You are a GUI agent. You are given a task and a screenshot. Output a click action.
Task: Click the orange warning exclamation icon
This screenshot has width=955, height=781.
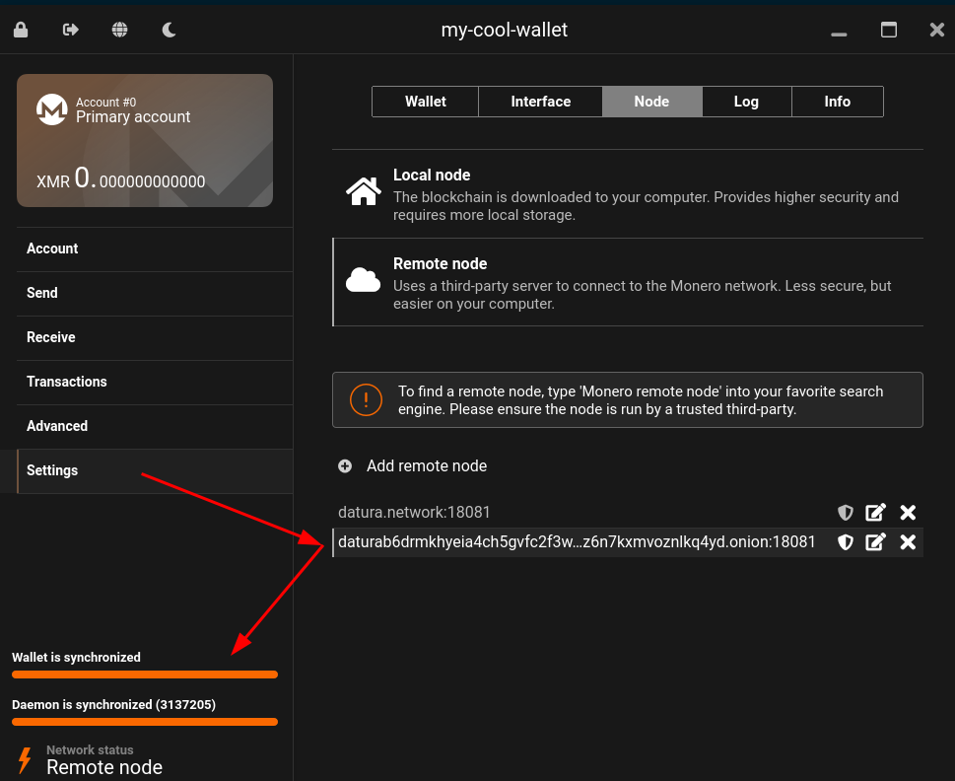366,399
